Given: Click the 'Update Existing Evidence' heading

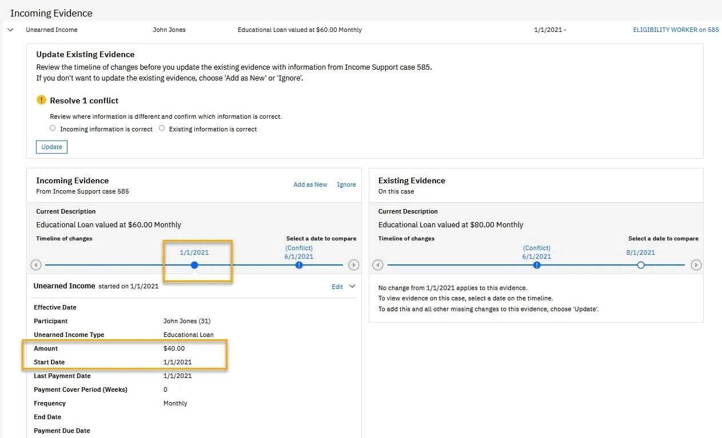Looking at the screenshot, I should click(x=85, y=54).
